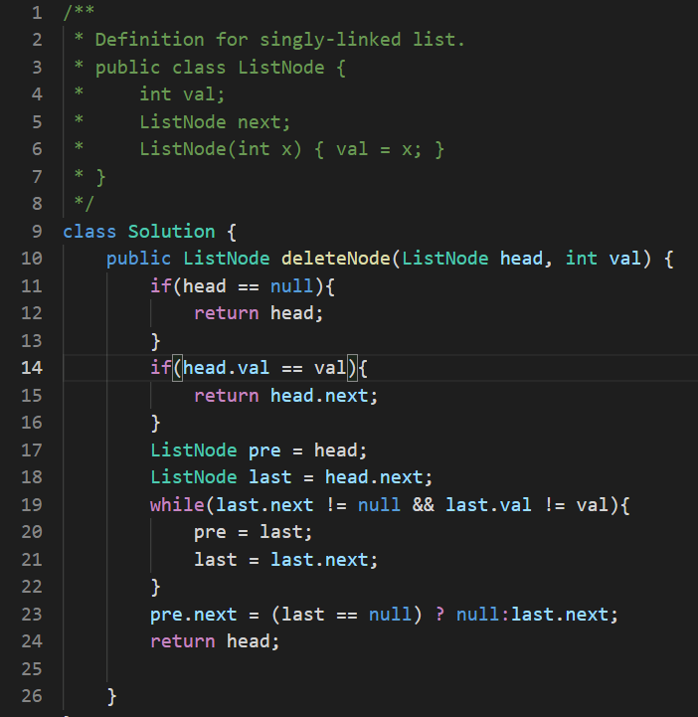
Task: Click the comment end '*/' on line 8
Action: tap(85, 204)
